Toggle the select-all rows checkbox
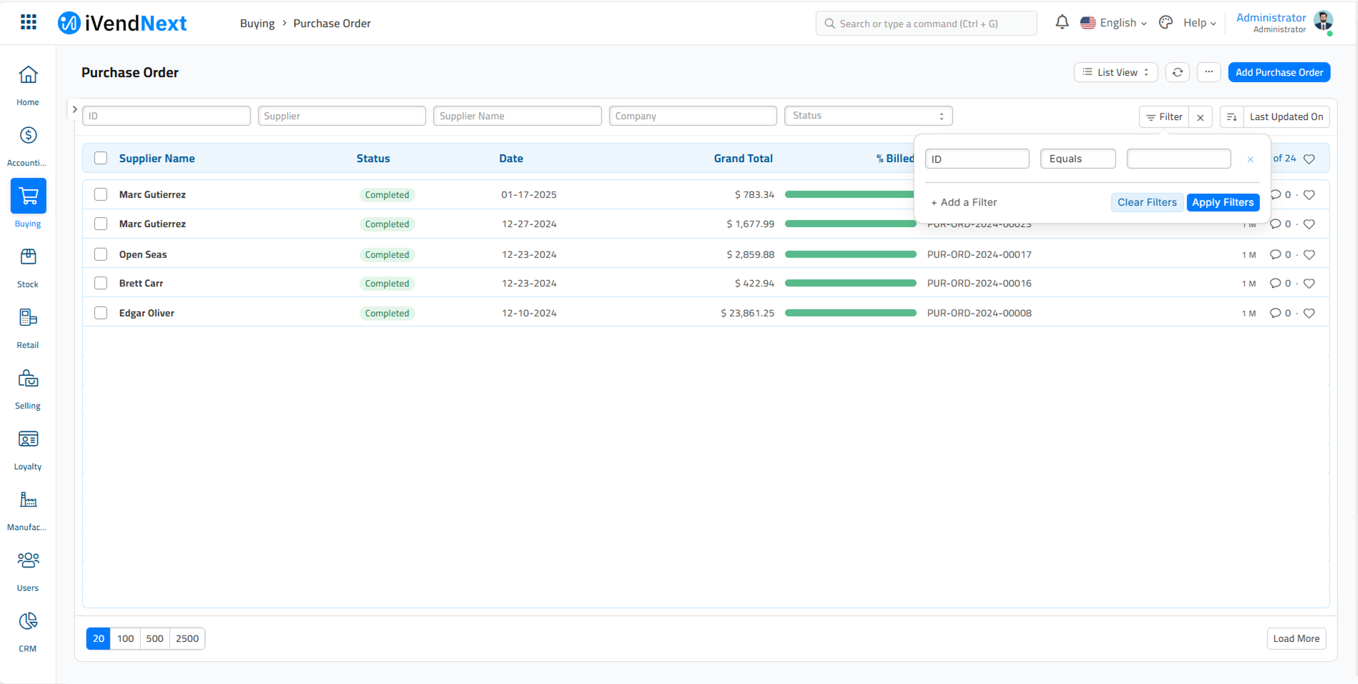The image size is (1358, 684). click(x=102, y=158)
